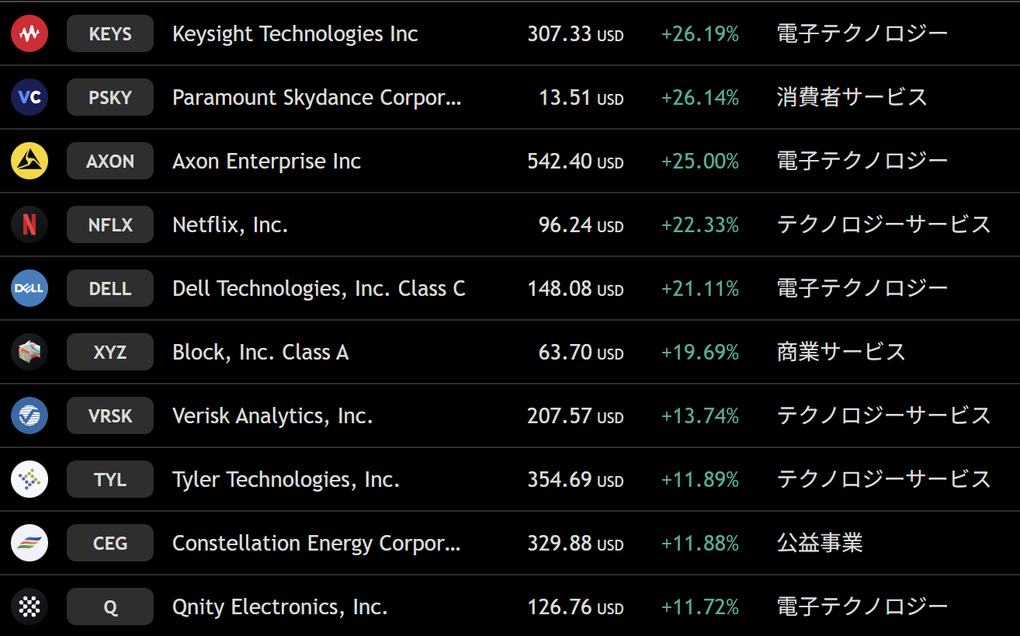The width and height of the screenshot is (1020, 636).
Task: Click the Paramount Skydance logo icon
Action: [x=29, y=98]
